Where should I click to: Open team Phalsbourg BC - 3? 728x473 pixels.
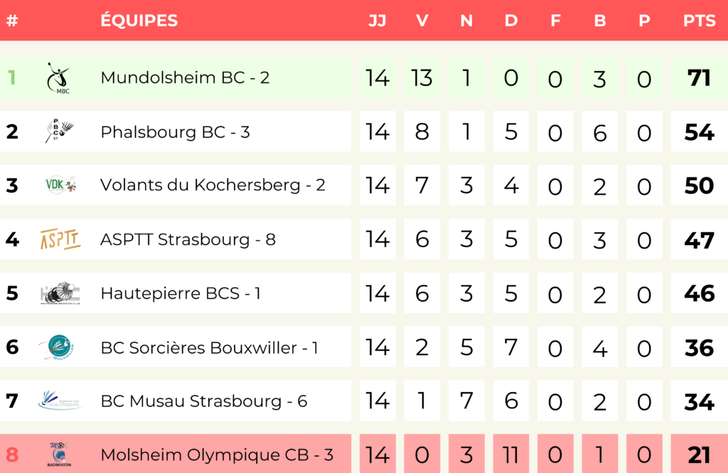coord(175,131)
